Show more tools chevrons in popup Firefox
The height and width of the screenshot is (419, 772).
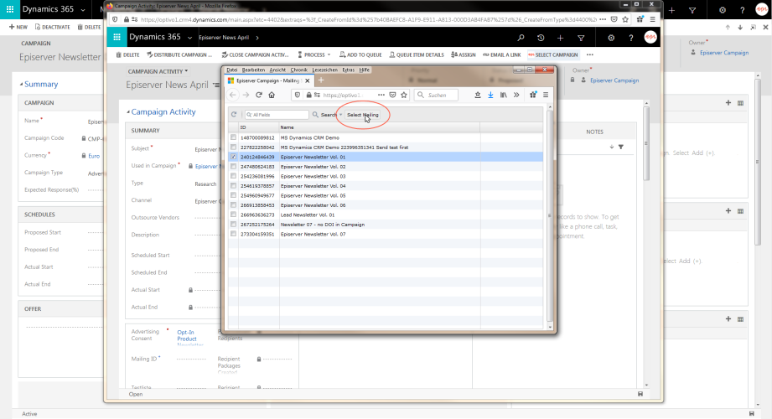(x=516, y=95)
